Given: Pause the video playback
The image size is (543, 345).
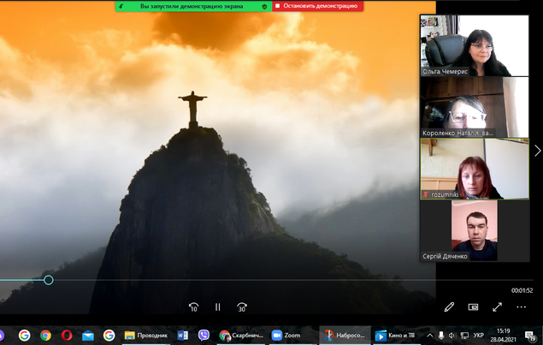Looking at the screenshot, I should (217, 306).
